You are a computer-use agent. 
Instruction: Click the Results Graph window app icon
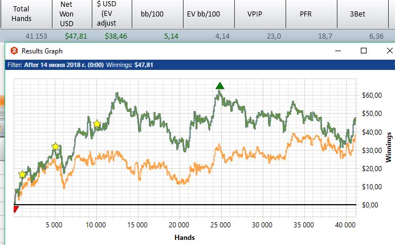pos(14,51)
